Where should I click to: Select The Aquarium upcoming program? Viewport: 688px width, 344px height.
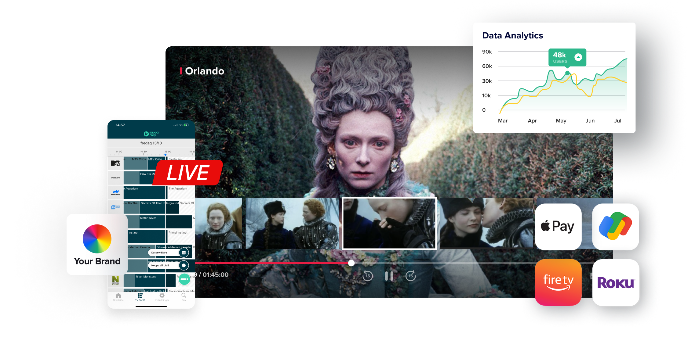[x=181, y=193]
